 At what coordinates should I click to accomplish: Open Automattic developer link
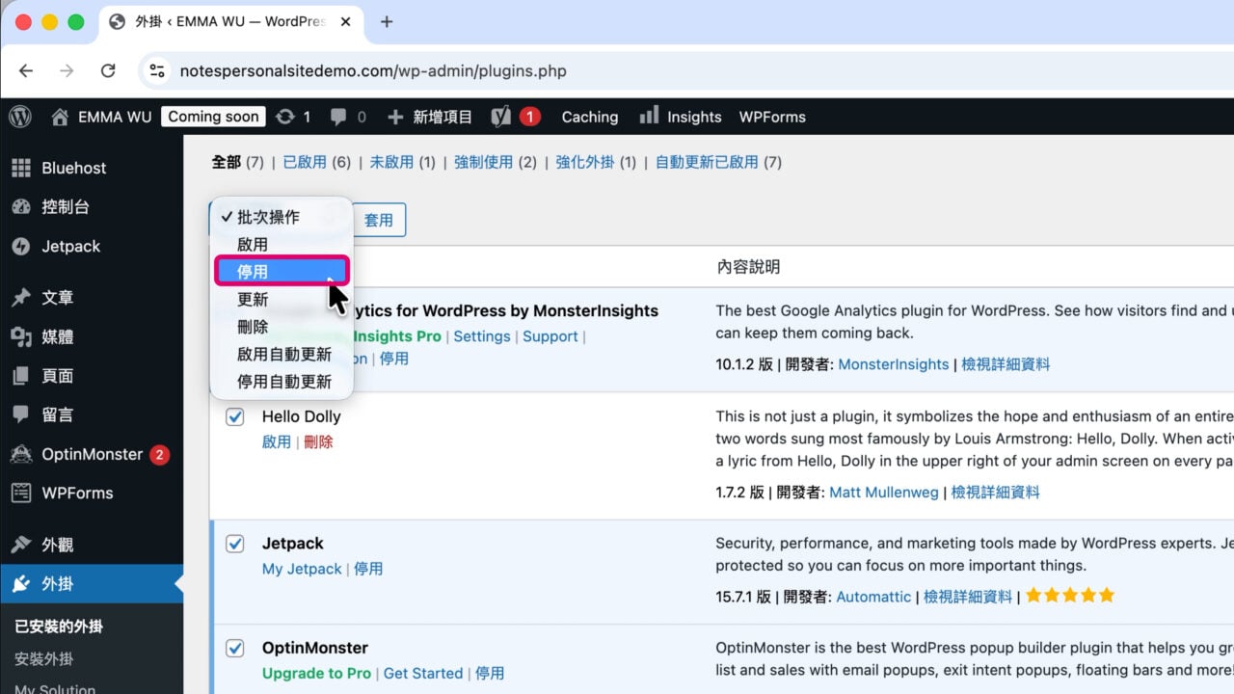click(x=873, y=597)
